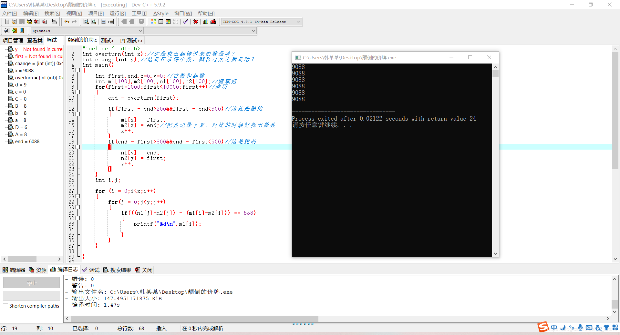Collapse code fold at line 28

pyautogui.click(x=78, y=196)
